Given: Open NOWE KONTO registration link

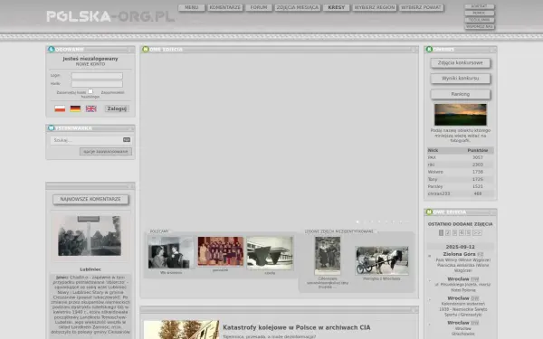Looking at the screenshot, I should click(90, 64).
